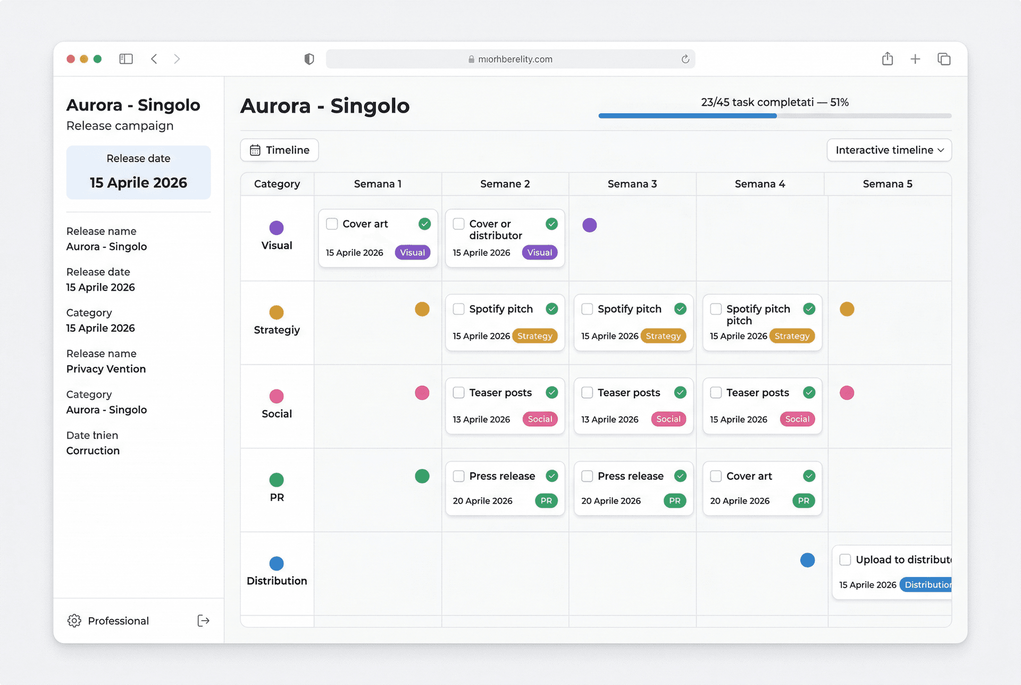Click the Release date 15 Aprile 2026 panel
Screen dimensions: 1021x685
pyautogui.click(x=138, y=172)
